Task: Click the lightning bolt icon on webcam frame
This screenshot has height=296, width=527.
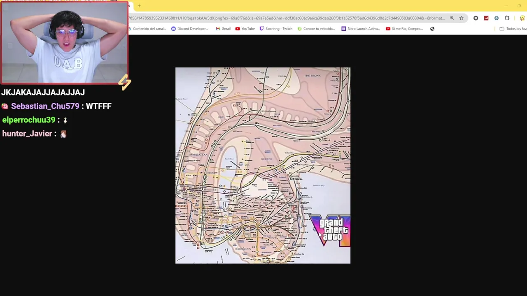Action: click(x=125, y=83)
